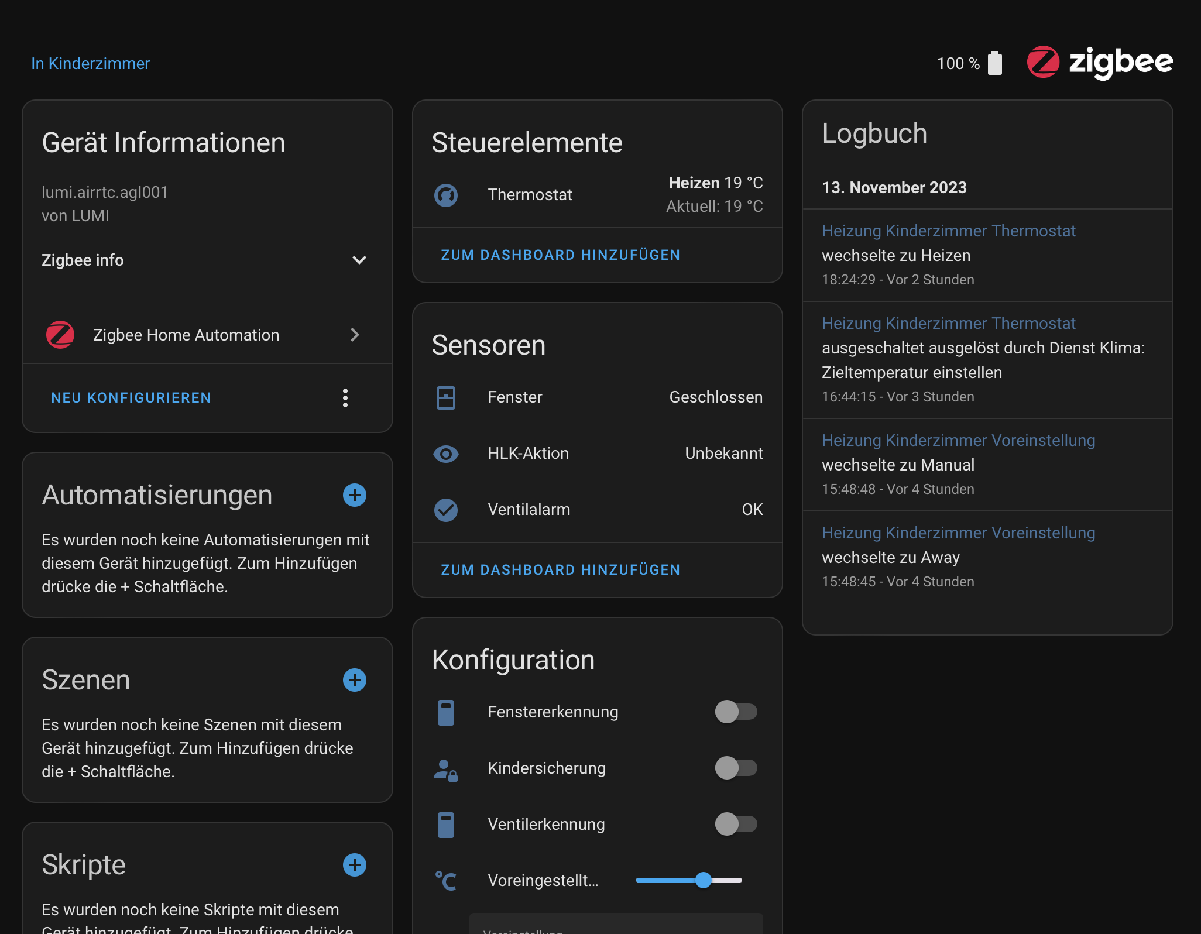This screenshot has height=934, width=1201.
Task: Click NEU KONFIGURIEREN
Action: point(130,398)
